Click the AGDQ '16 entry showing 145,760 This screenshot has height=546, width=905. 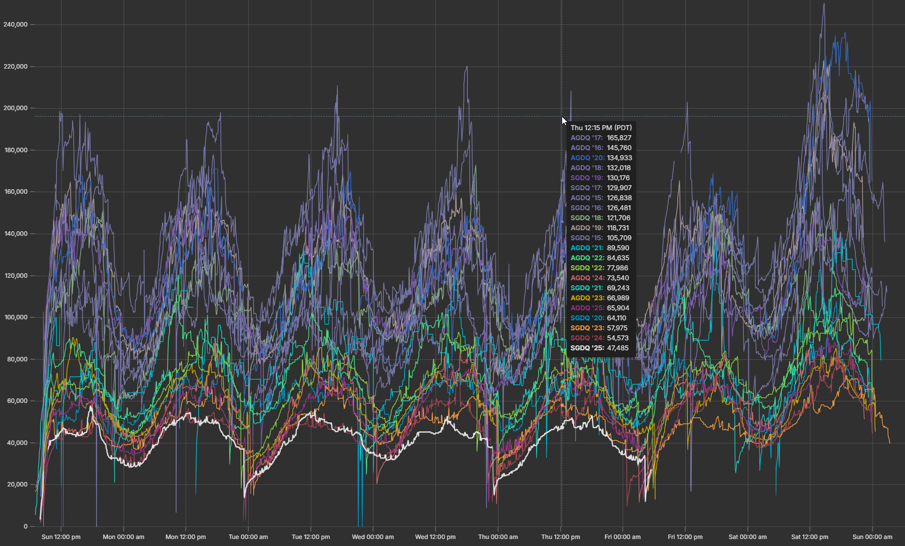click(601, 148)
